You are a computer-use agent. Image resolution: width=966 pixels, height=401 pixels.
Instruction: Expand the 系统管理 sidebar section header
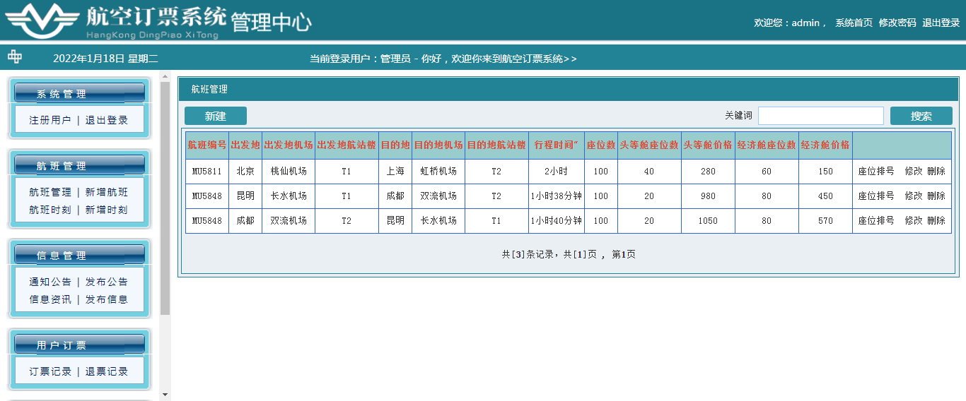point(79,93)
